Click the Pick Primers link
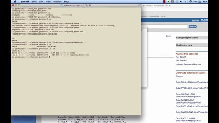 (181, 61)
